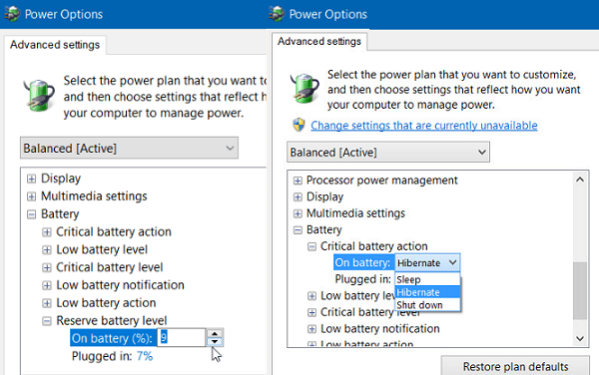The height and width of the screenshot is (375, 599).
Task: Click the On battery (%) value field
Action: [182, 338]
